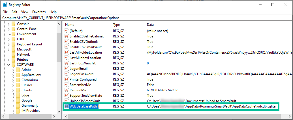Click the wdcdb.sqlite path data cell
This screenshot has width=293, height=120.
[211, 106]
